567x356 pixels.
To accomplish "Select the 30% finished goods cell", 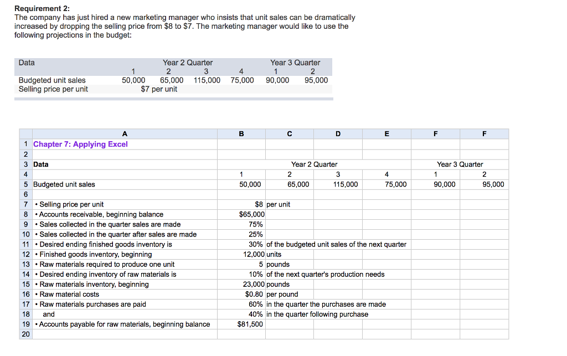I will point(241,244).
